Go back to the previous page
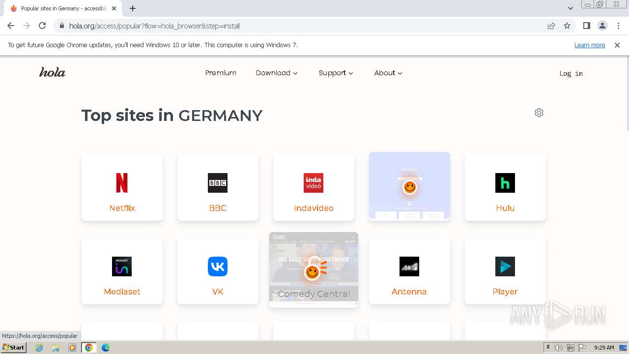Viewport: 629px width, 354px height. [11, 26]
